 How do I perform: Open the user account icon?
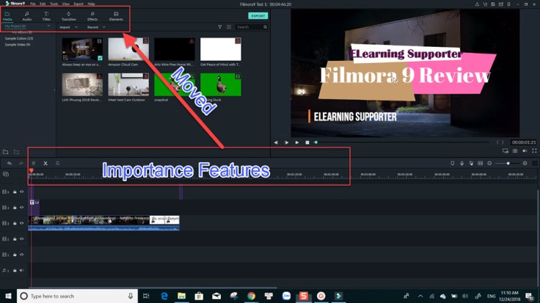click(x=477, y=4)
